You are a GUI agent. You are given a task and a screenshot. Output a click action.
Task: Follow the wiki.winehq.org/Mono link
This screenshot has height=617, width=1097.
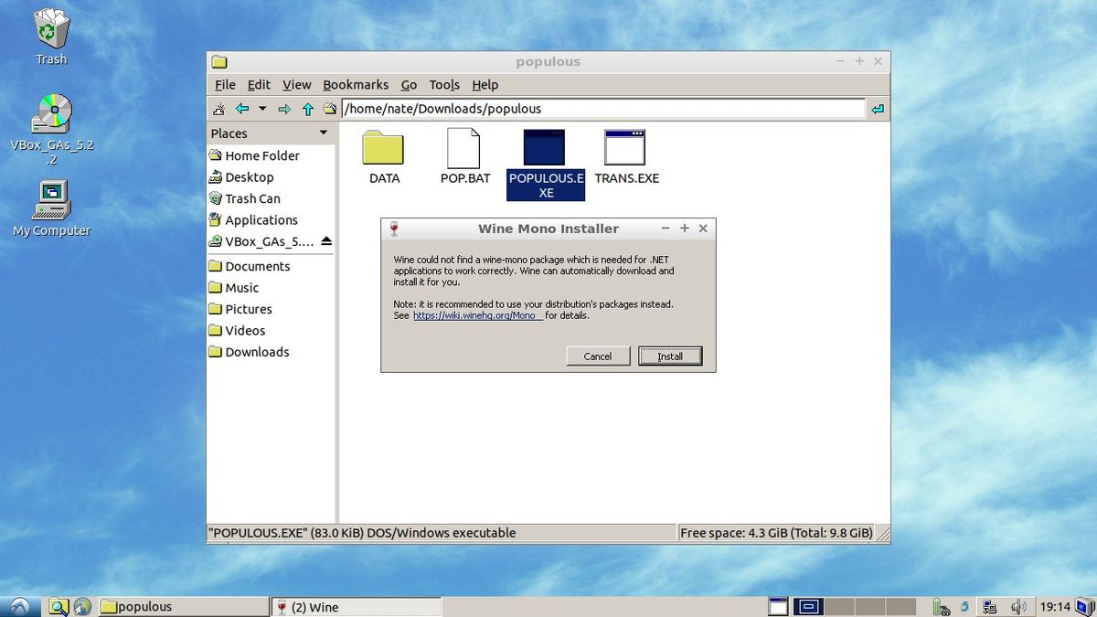(476, 314)
